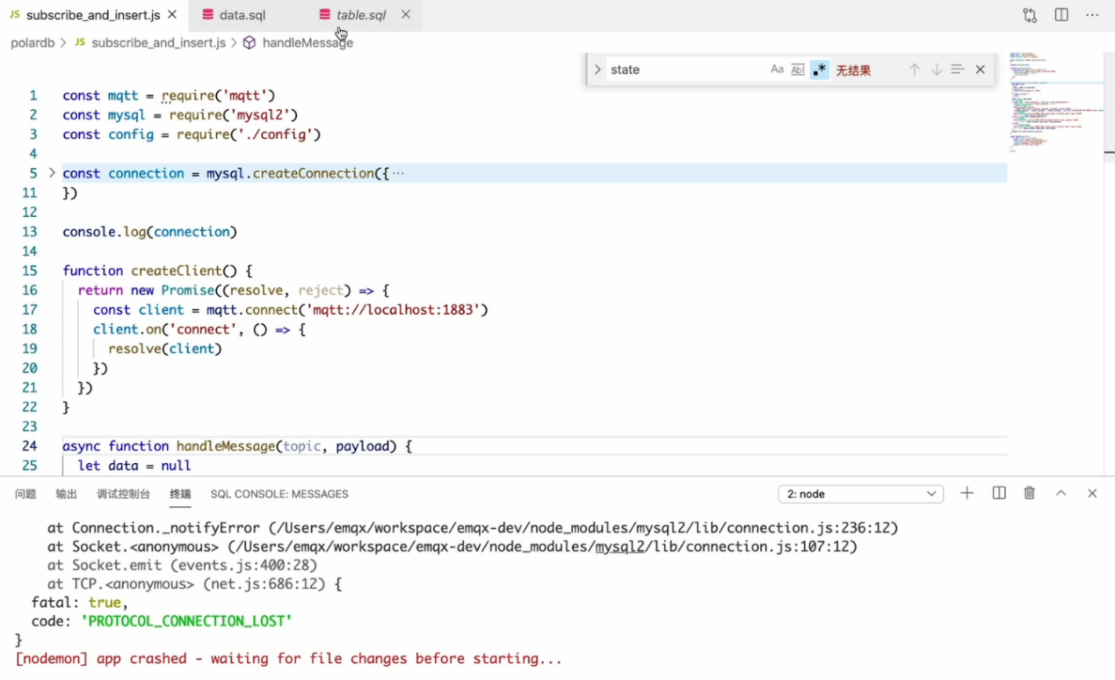The image size is (1115, 680).
Task: Split the editor to the right
Action: tap(1061, 15)
